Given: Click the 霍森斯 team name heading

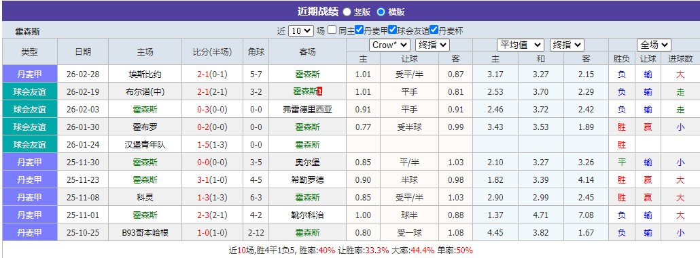Looking at the screenshot, I should (x=28, y=32).
